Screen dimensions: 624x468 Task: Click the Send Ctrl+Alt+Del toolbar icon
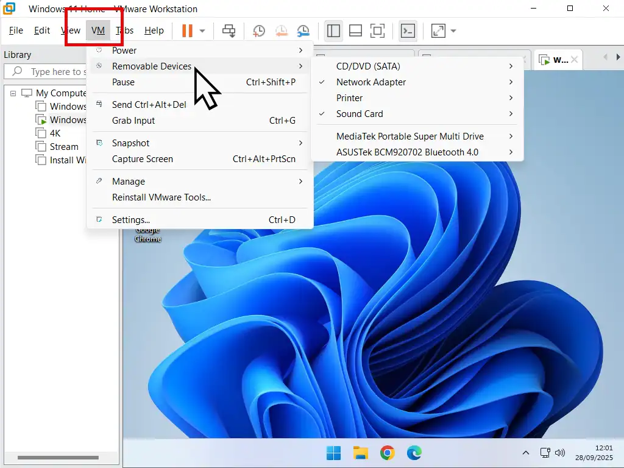[x=229, y=30]
